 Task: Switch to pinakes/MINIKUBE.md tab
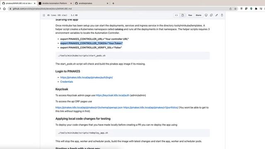point(19,3)
